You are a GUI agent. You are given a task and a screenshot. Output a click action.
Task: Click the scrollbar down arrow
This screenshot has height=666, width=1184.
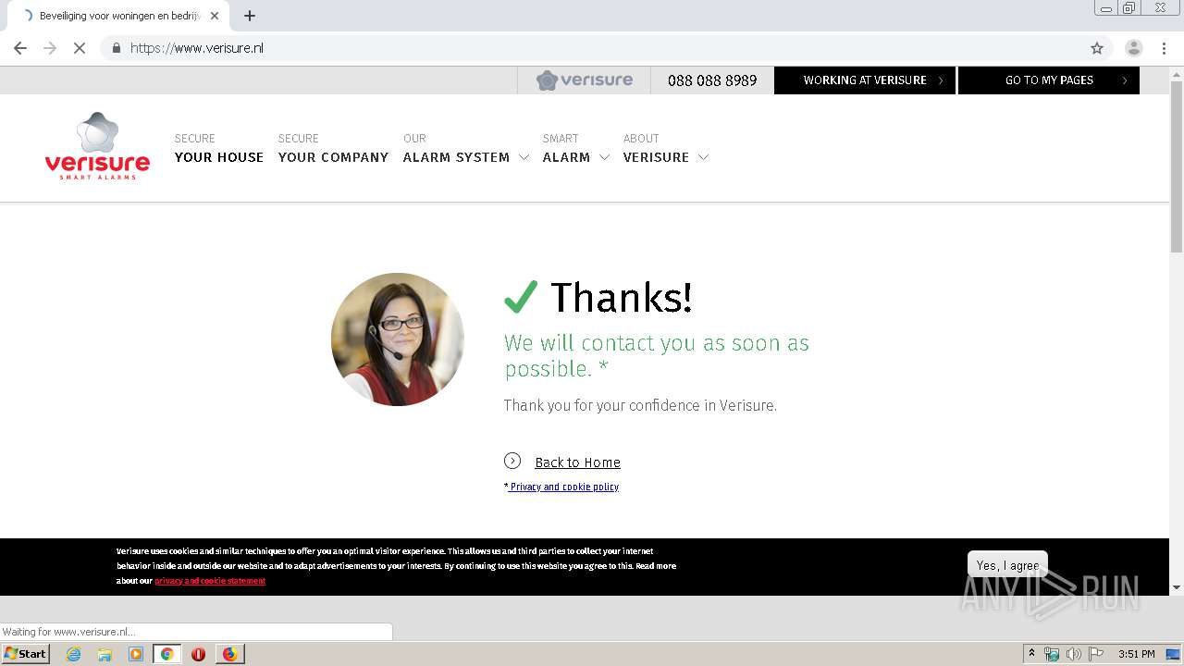coord(1177,587)
